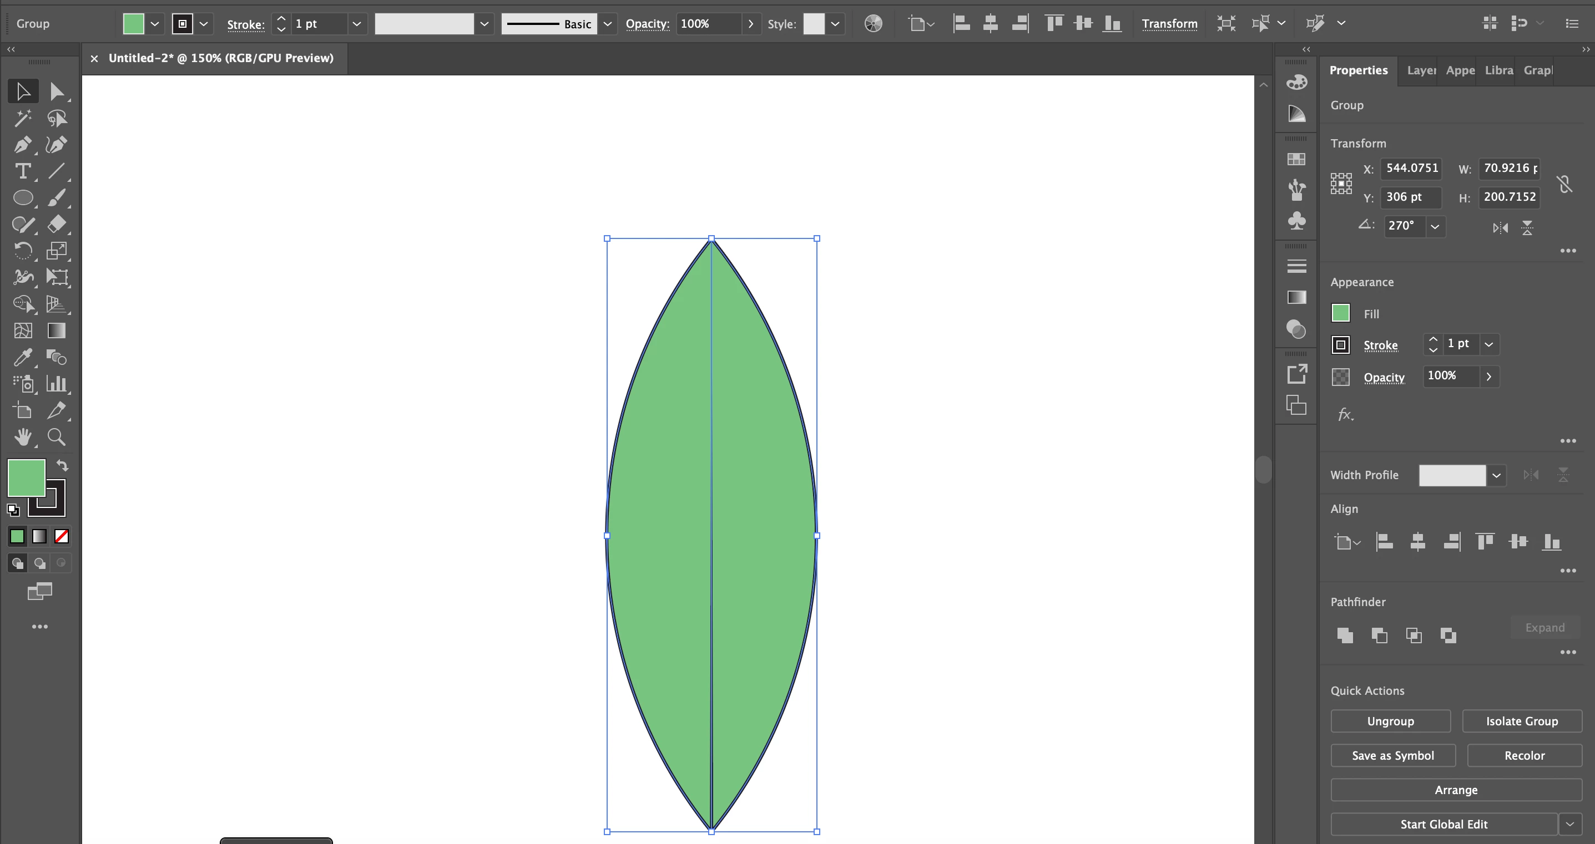The width and height of the screenshot is (1595, 844).
Task: Choose the Magic Wand tool
Action: (x=22, y=118)
